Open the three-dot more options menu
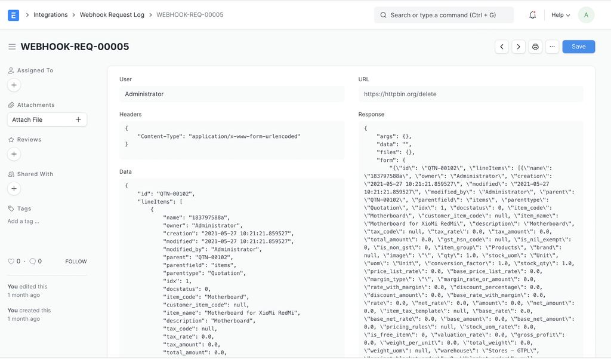 [552, 47]
